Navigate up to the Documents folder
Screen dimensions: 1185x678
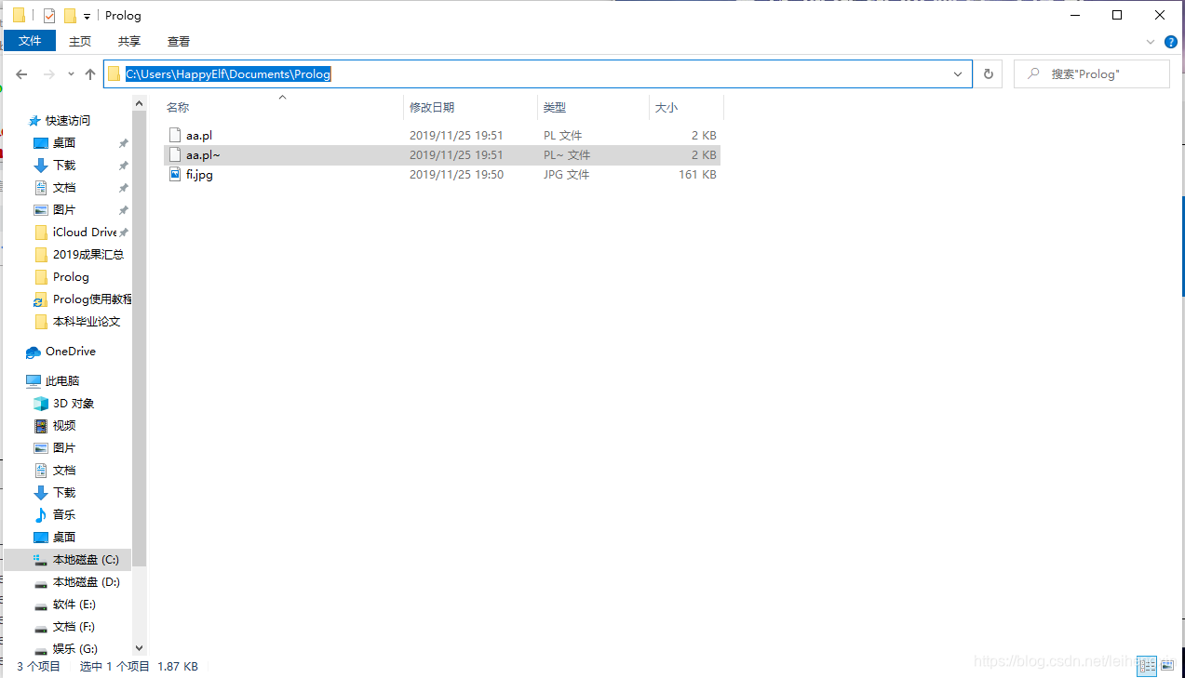coord(89,73)
